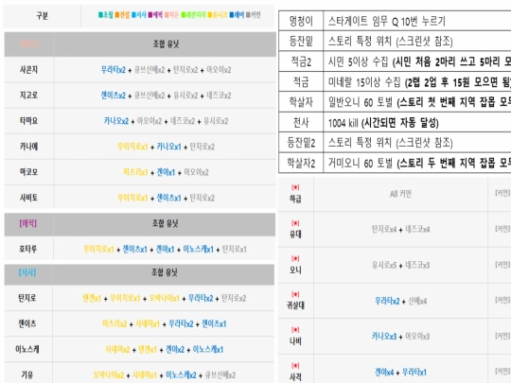Click the 탄지로x4 + 네즈코x4 recipe

pyautogui.click(x=400, y=230)
